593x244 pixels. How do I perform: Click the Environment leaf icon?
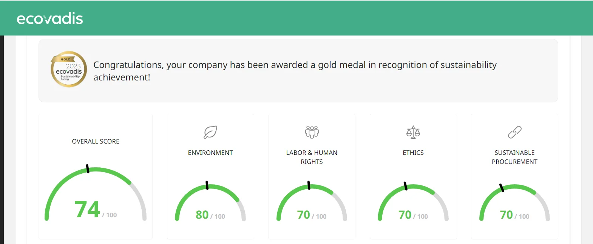[210, 132]
